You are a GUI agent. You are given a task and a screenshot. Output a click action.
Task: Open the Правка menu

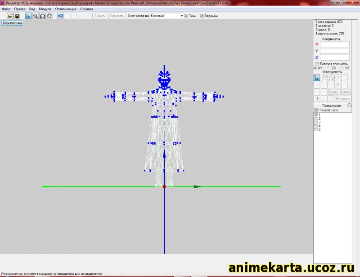pyautogui.click(x=19, y=9)
